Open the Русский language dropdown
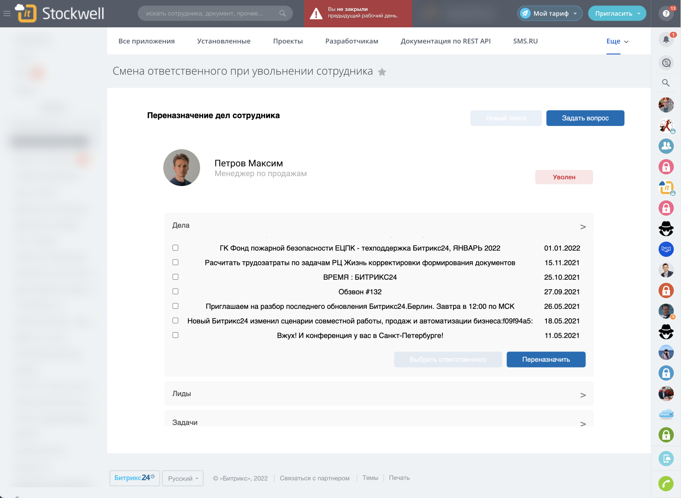This screenshot has width=681, height=498. click(183, 478)
